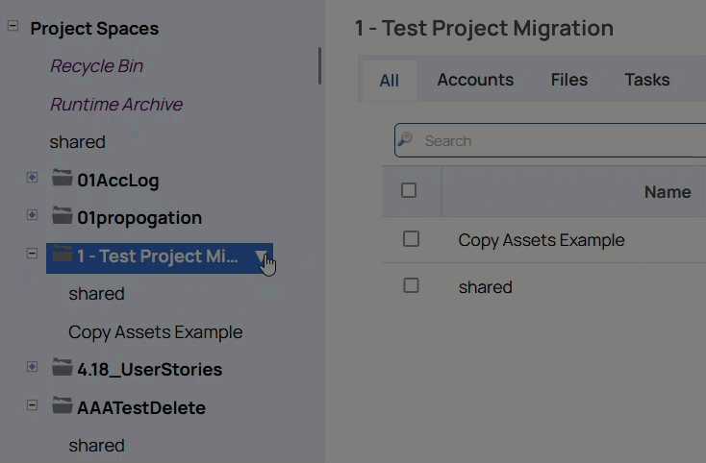Open the Recycle Bin link
Screen dimensions: 706x463
click(x=96, y=66)
